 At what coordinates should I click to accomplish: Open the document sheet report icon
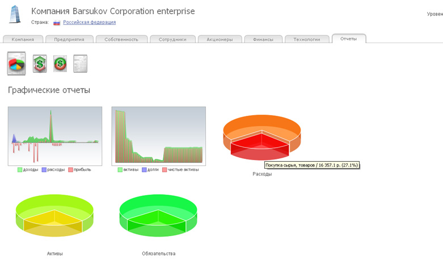pos(80,64)
